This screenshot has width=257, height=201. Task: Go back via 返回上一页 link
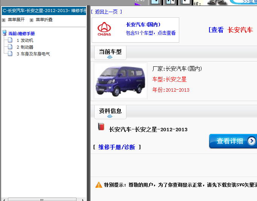tap(106, 12)
